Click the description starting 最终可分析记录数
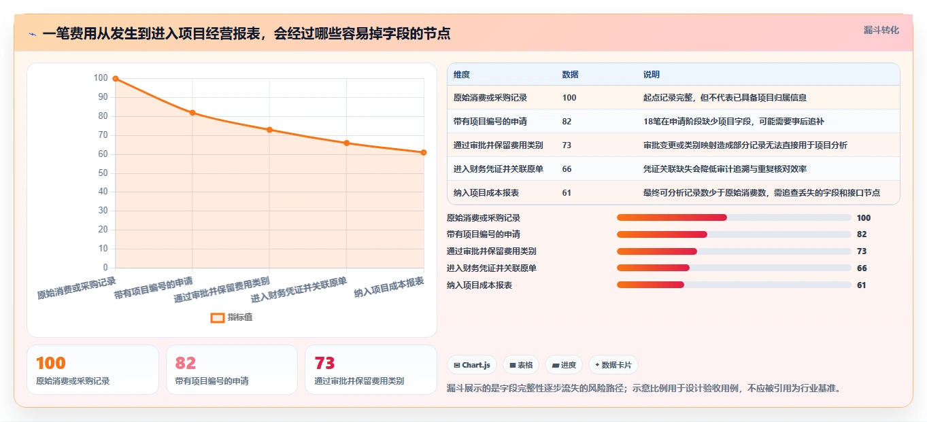The height and width of the screenshot is (422, 927). click(762, 193)
